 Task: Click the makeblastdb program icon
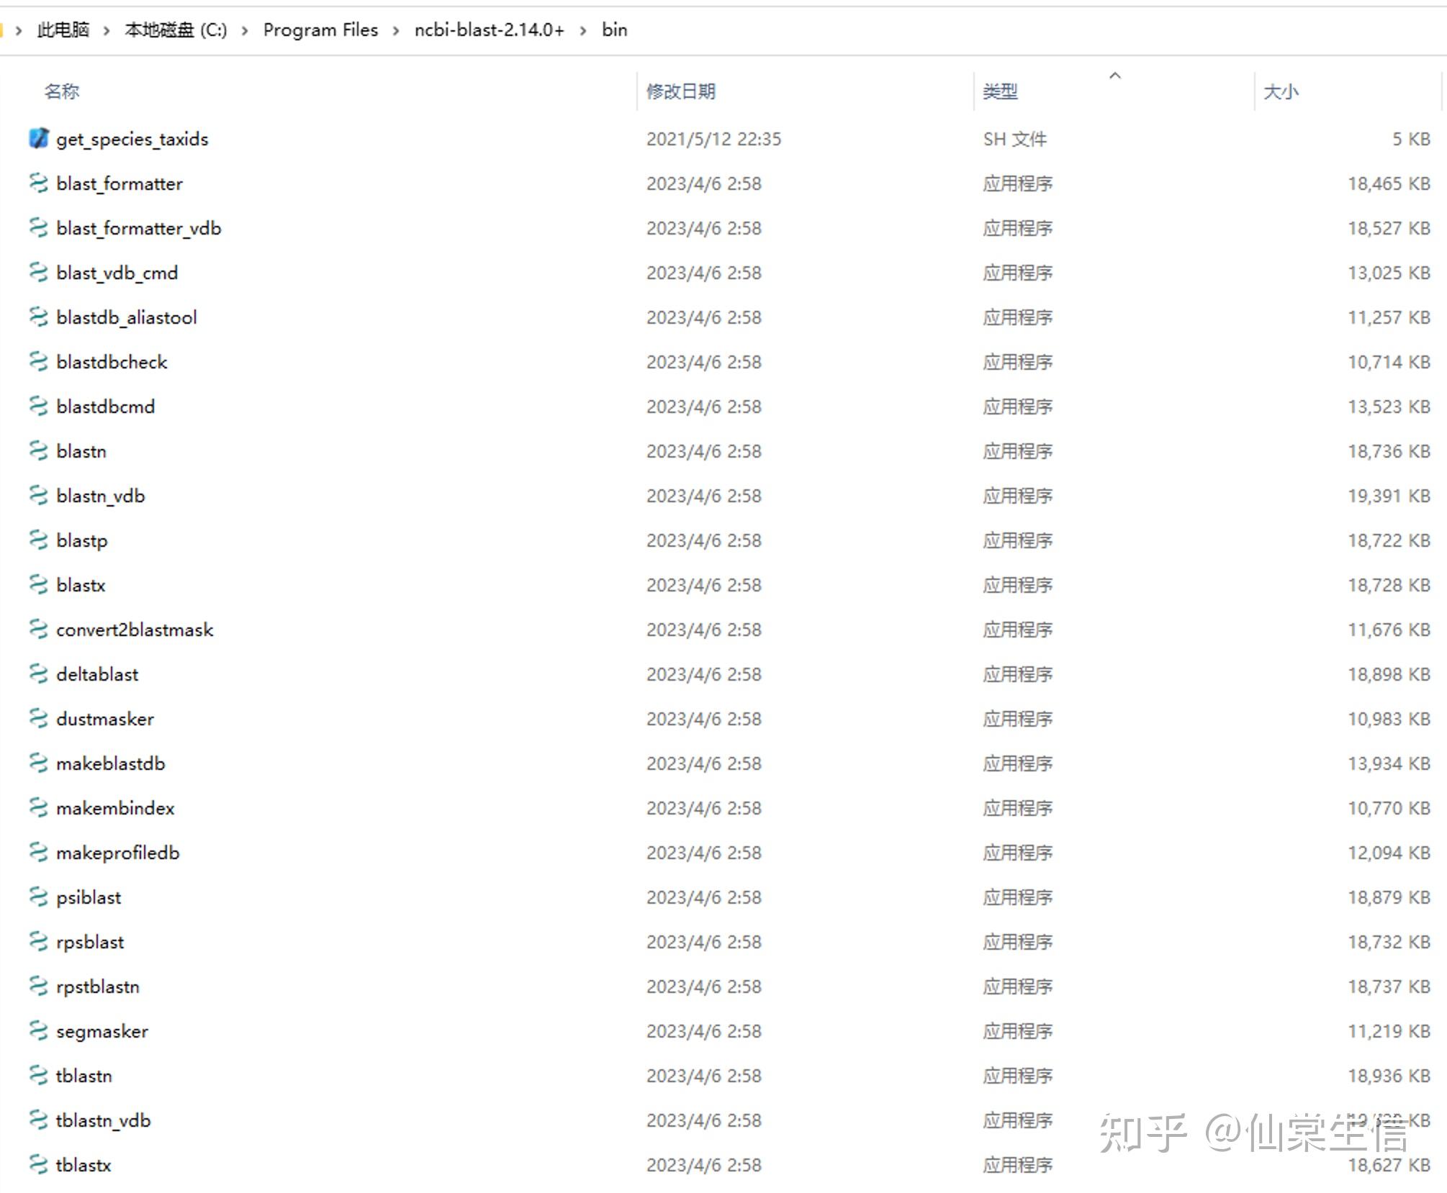(38, 763)
